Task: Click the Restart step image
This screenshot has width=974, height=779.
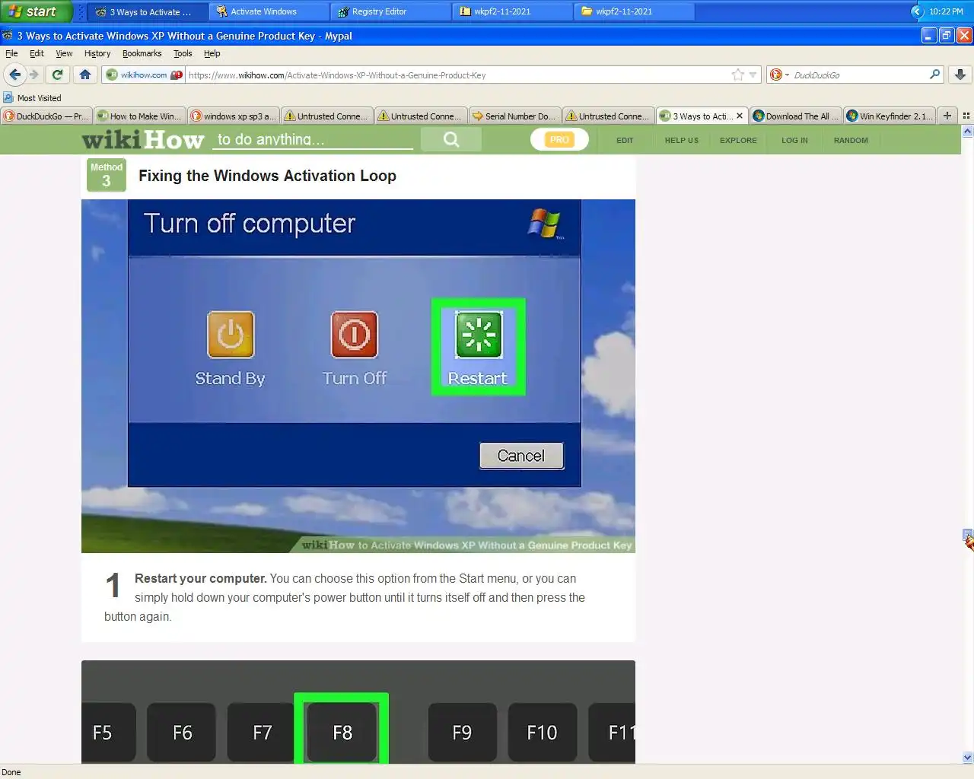Action: click(358, 376)
